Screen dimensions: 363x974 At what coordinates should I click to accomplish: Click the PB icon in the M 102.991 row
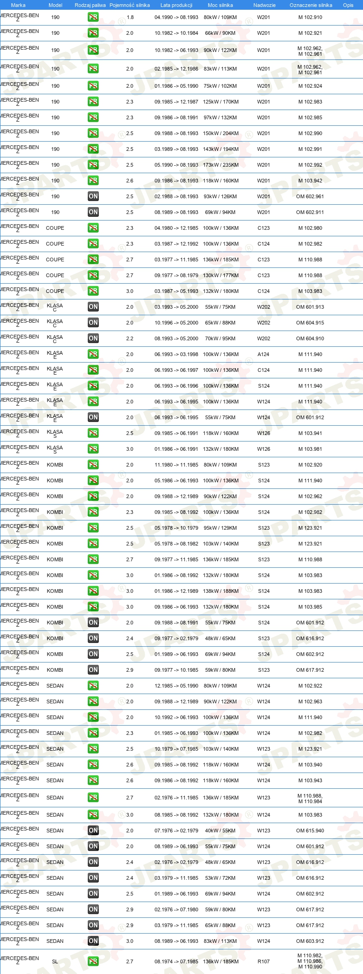93,149
